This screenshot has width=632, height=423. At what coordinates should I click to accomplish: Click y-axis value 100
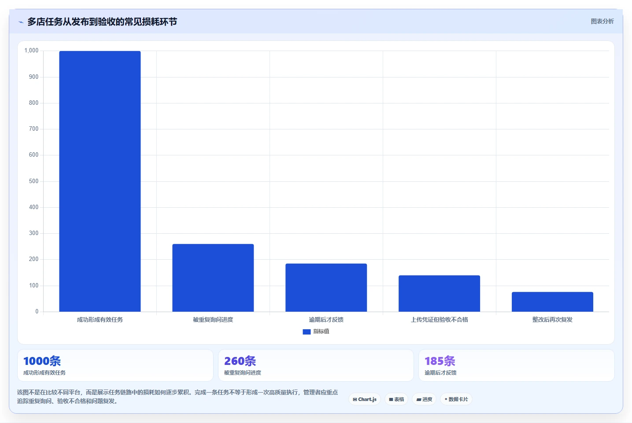pyautogui.click(x=34, y=285)
